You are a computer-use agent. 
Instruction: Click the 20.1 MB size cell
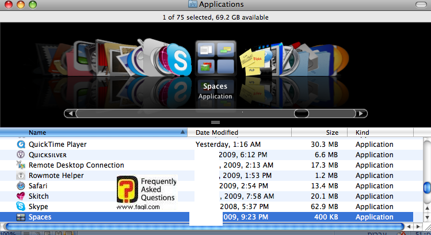point(325,196)
